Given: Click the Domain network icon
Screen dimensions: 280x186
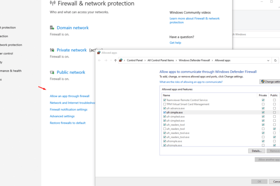Looking at the screenshot, I should (52, 27).
